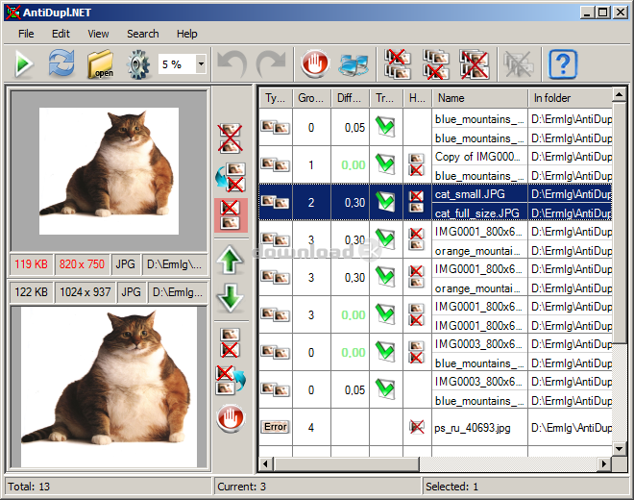Click the Error type badge
This screenshot has height=500, width=634.
(276, 427)
